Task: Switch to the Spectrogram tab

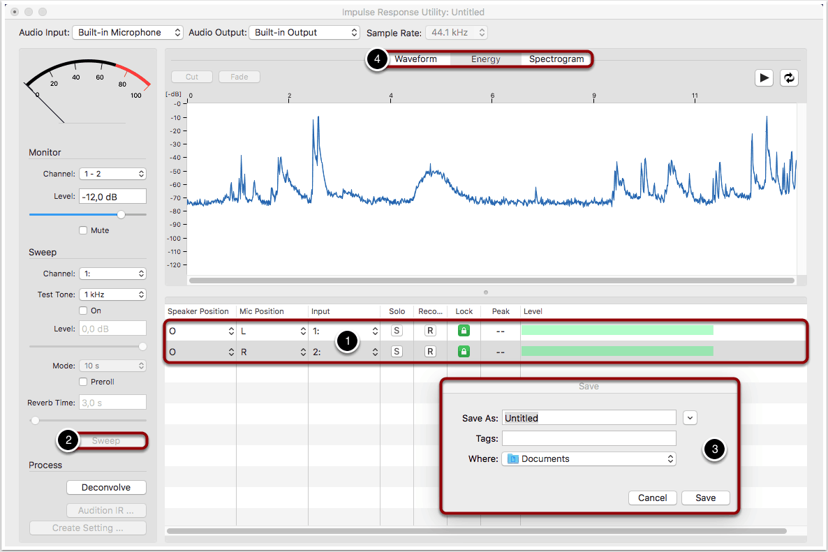Action: click(x=556, y=59)
